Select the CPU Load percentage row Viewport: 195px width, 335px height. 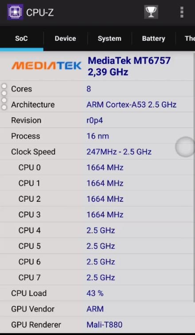[96, 293]
